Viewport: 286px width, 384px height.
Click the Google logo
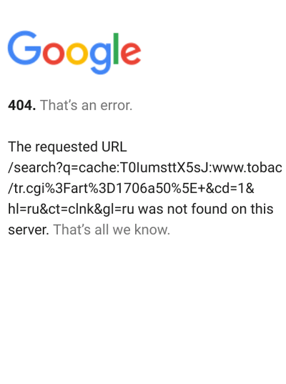pyautogui.click(x=74, y=53)
